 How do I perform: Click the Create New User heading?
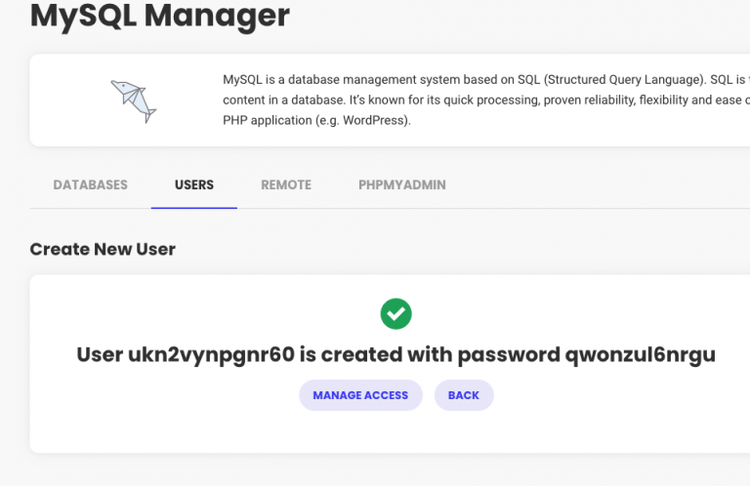pos(103,249)
